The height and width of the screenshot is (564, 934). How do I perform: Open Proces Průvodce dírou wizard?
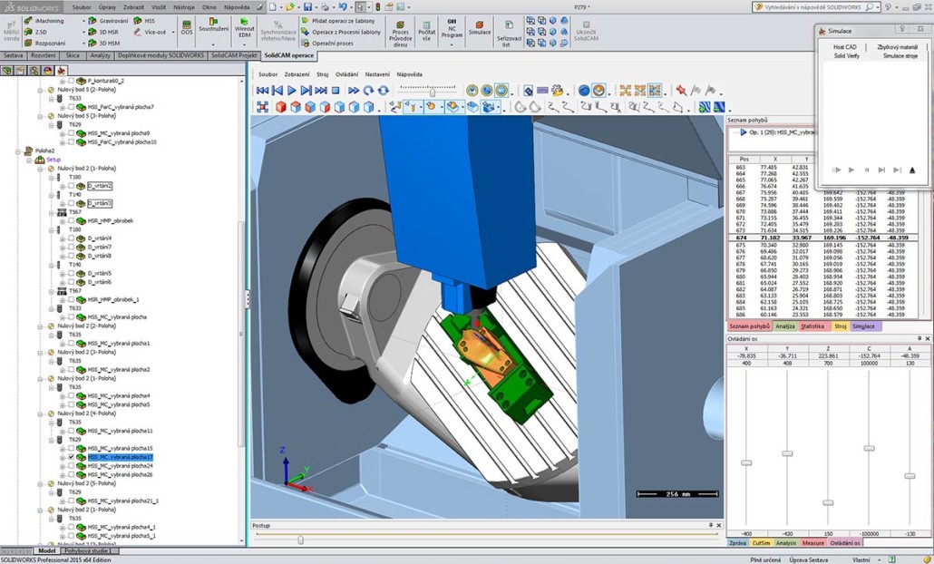pyautogui.click(x=400, y=32)
